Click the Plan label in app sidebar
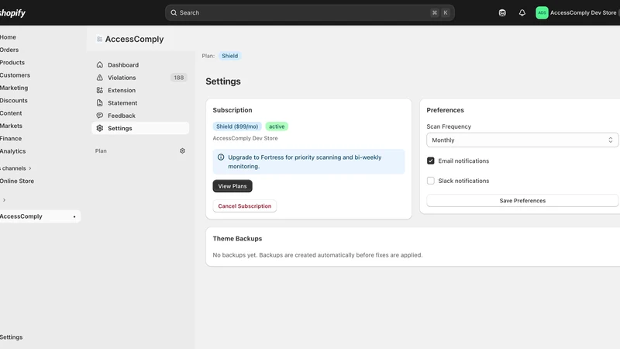This screenshot has height=349, width=620. point(101,150)
